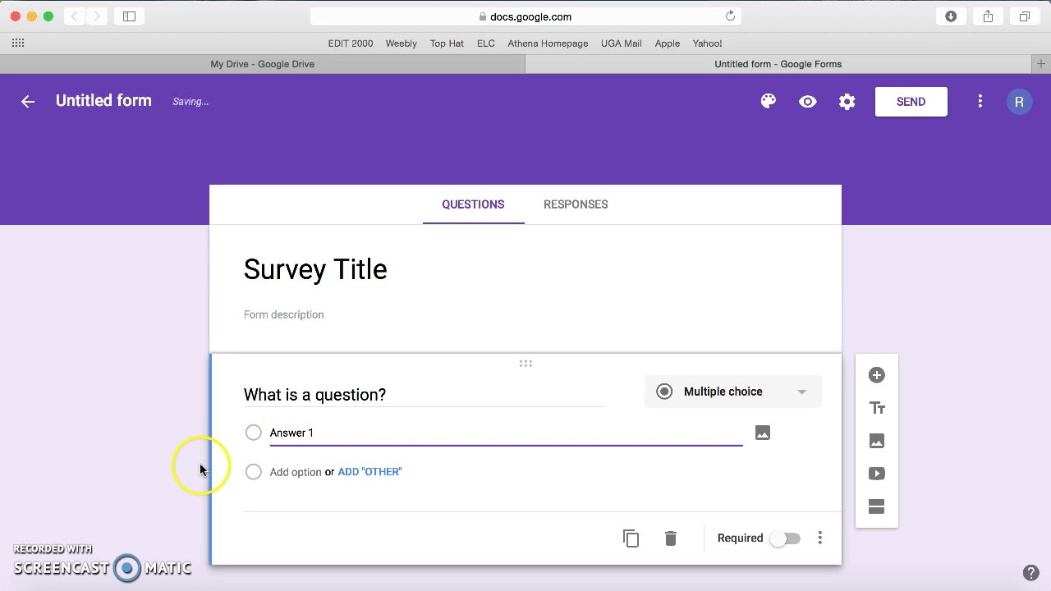Open the account avatar labeled R
This screenshot has width=1051, height=591.
[1019, 102]
